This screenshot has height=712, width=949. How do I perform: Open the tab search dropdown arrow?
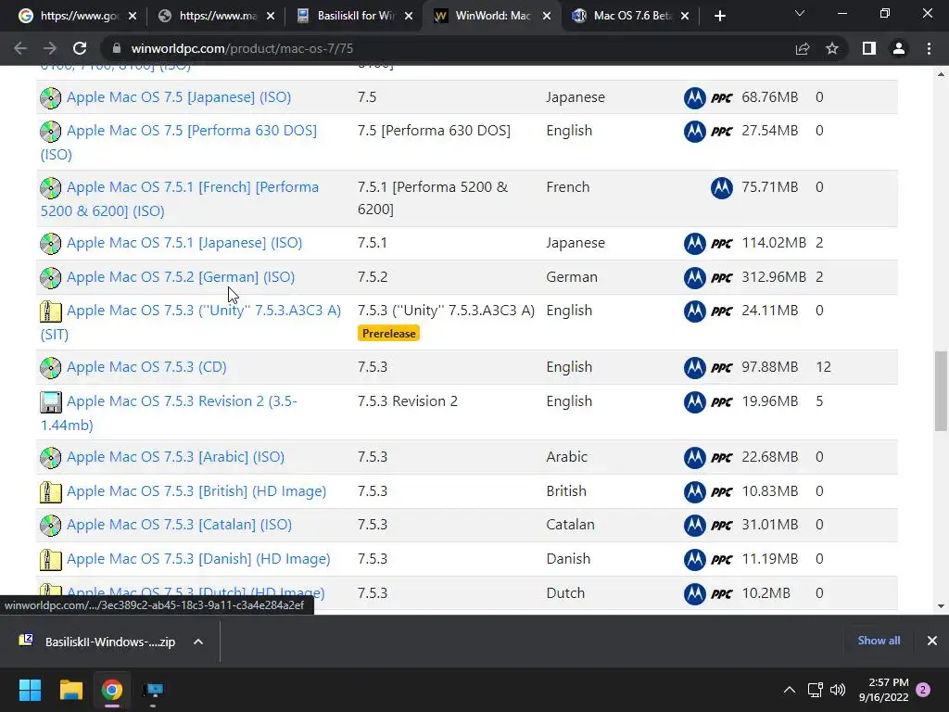(x=800, y=13)
